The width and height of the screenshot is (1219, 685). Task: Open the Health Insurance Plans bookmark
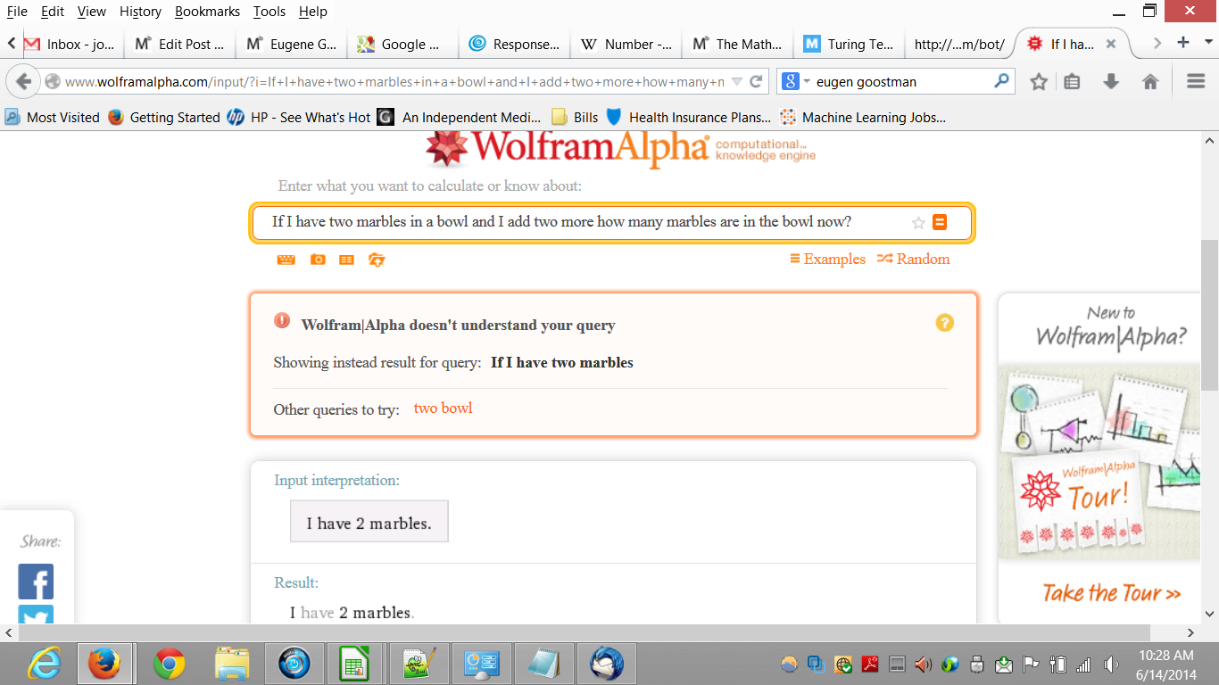click(x=688, y=117)
